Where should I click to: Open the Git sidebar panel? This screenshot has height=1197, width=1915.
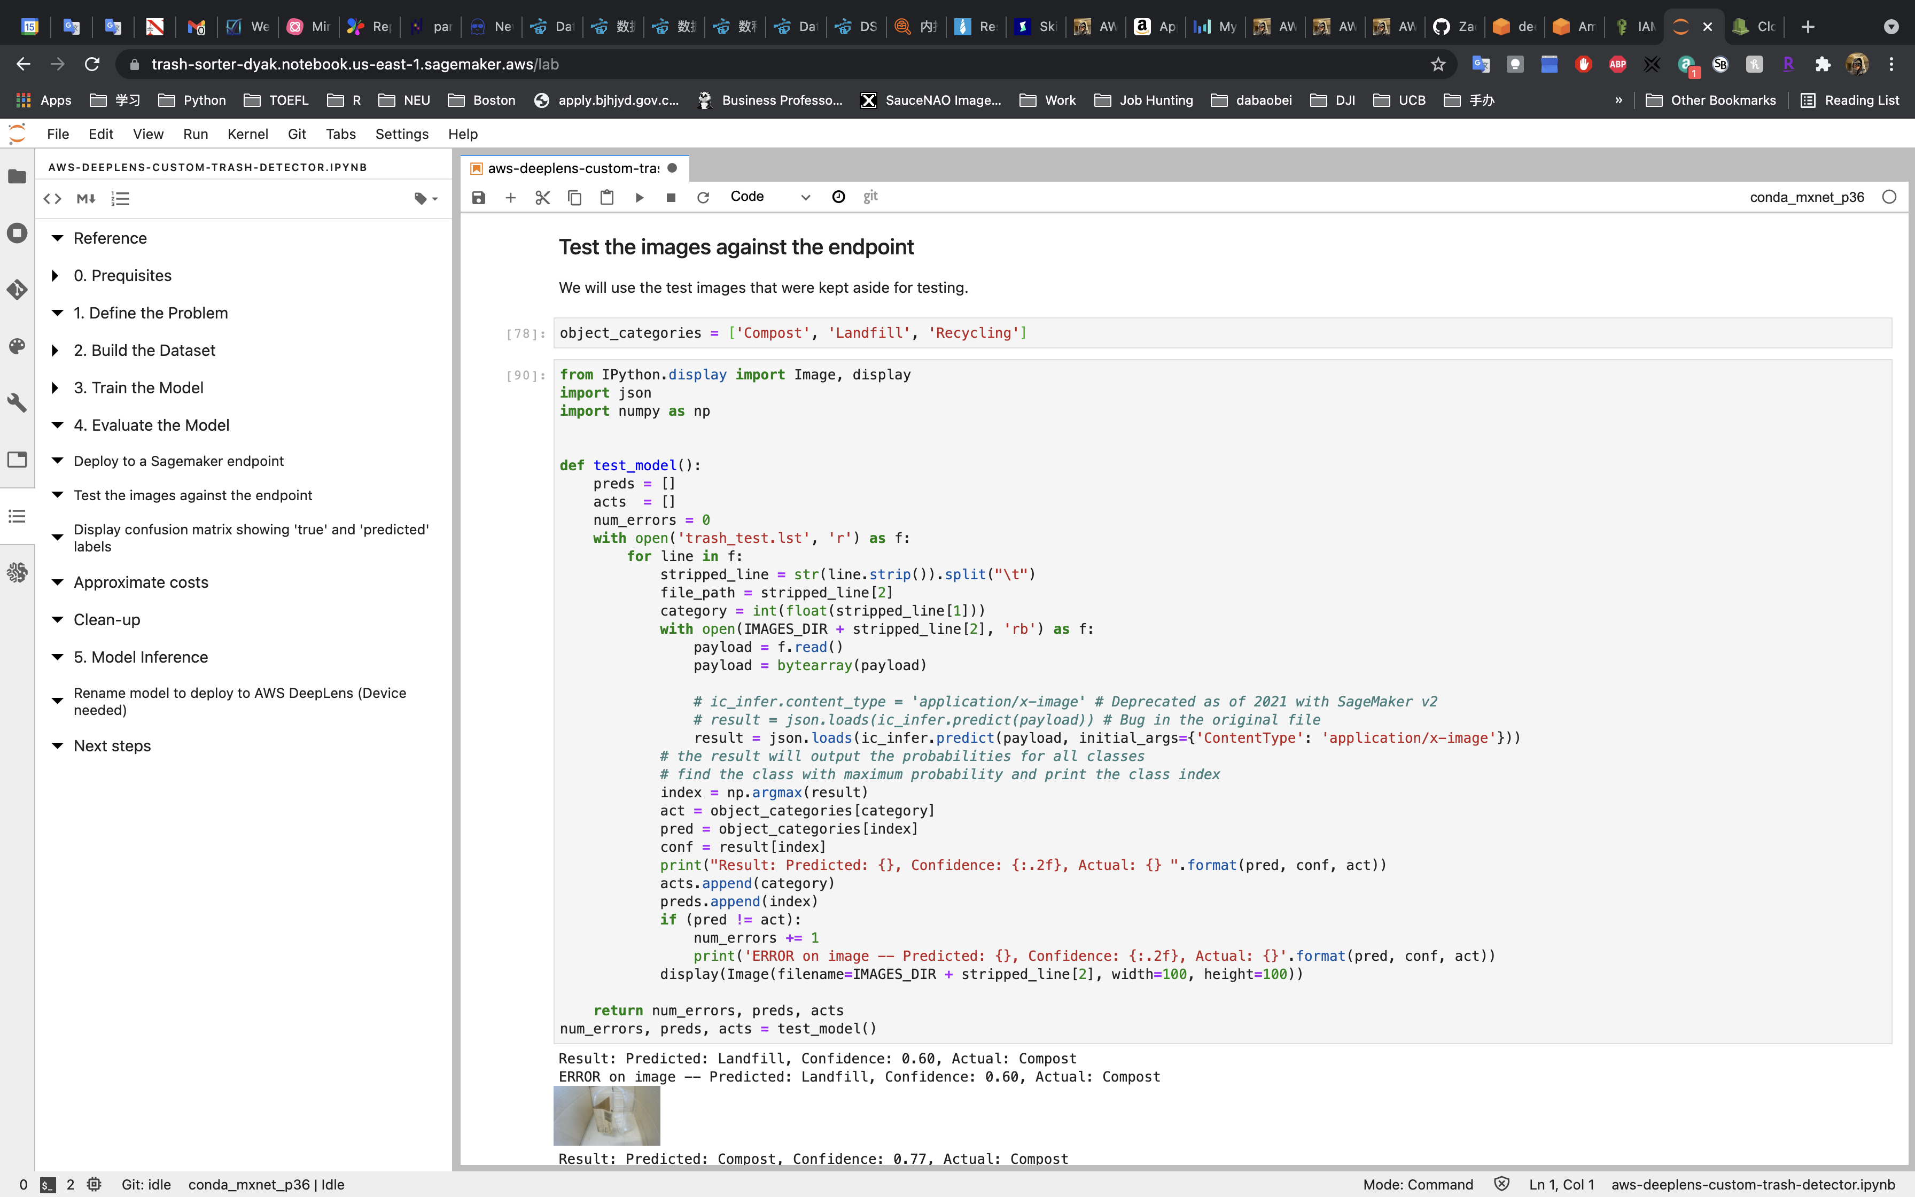click(18, 290)
